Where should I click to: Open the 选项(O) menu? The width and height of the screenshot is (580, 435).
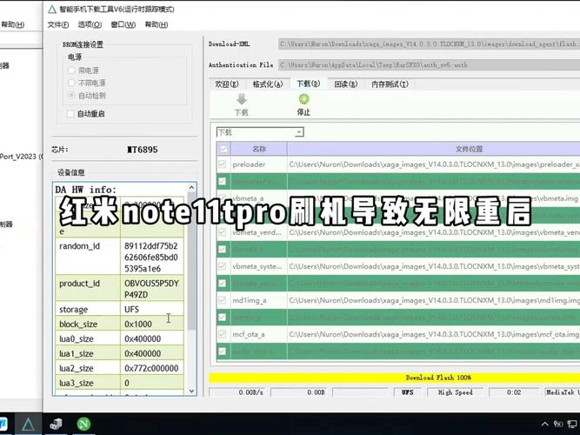pos(90,25)
